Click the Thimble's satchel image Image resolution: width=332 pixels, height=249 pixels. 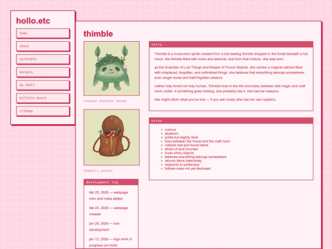point(111,137)
